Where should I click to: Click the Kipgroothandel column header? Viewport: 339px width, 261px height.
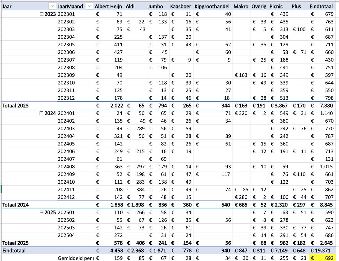pos(212,6)
